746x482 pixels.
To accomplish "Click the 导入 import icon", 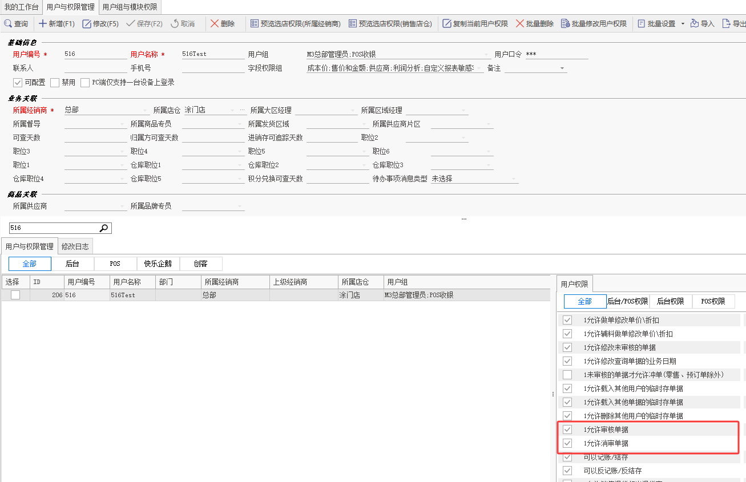I will tap(694, 24).
